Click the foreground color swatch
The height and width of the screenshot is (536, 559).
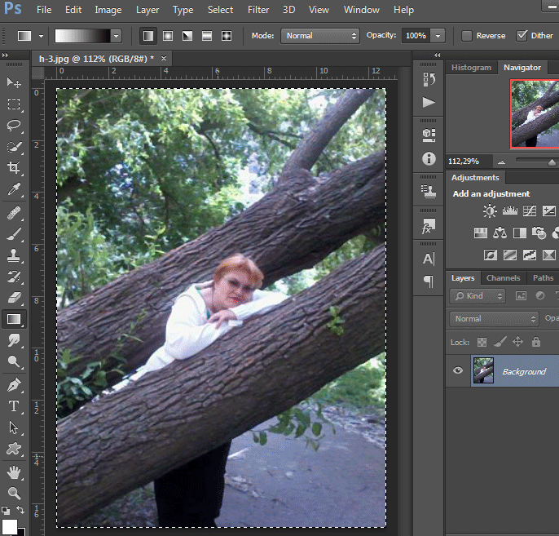[x=10, y=526]
